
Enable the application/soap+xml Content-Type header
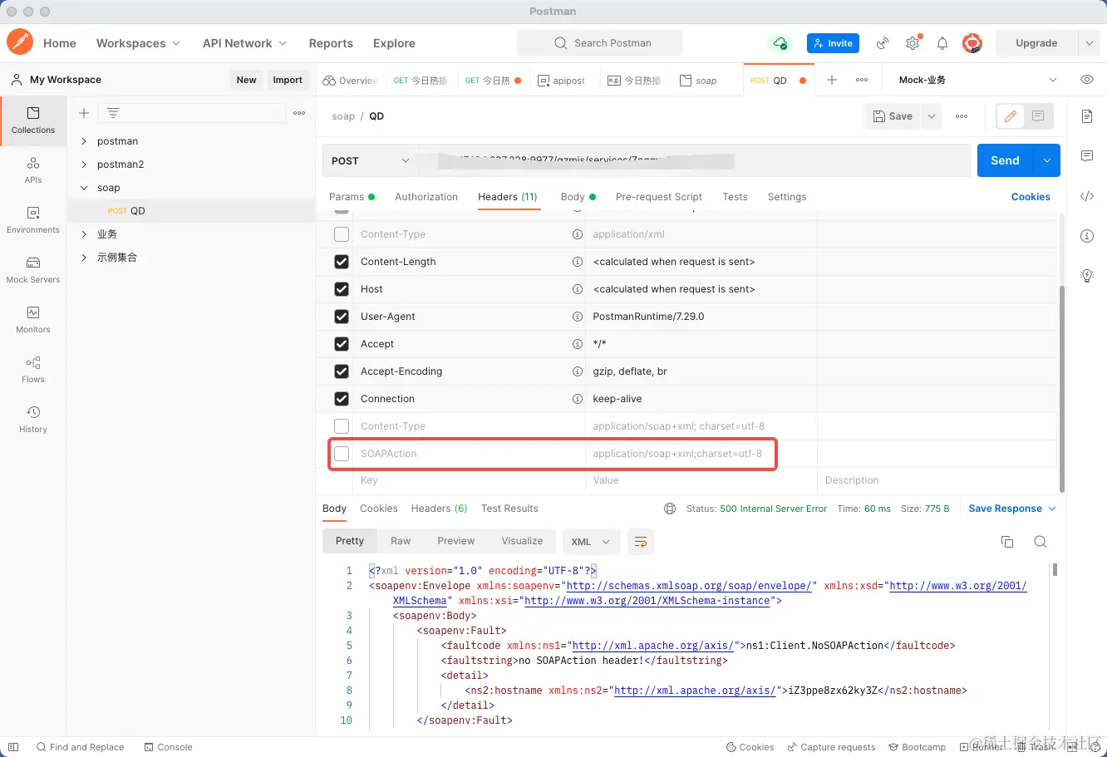342,426
